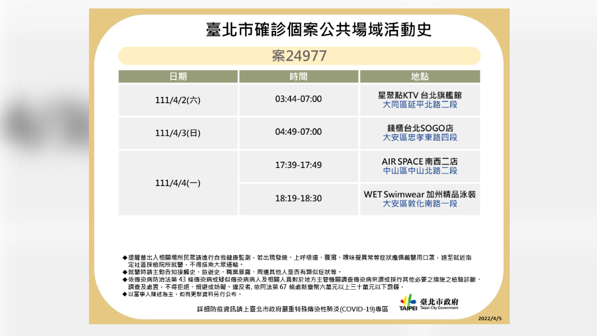597x336 pixels.
Task: Click the time 18:19-18:30
Action: point(298,198)
